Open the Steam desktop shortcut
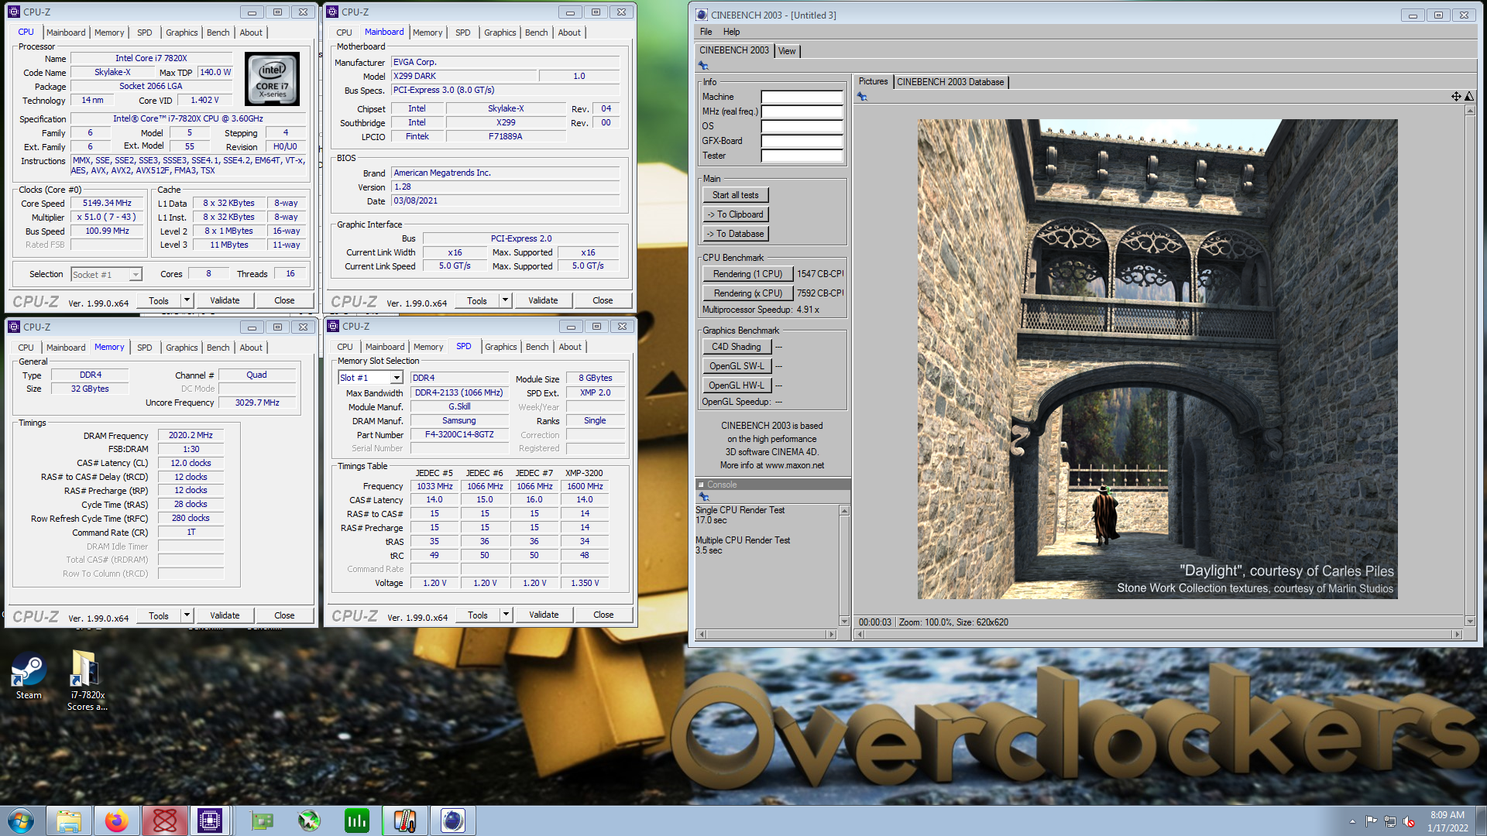 tap(29, 675)
